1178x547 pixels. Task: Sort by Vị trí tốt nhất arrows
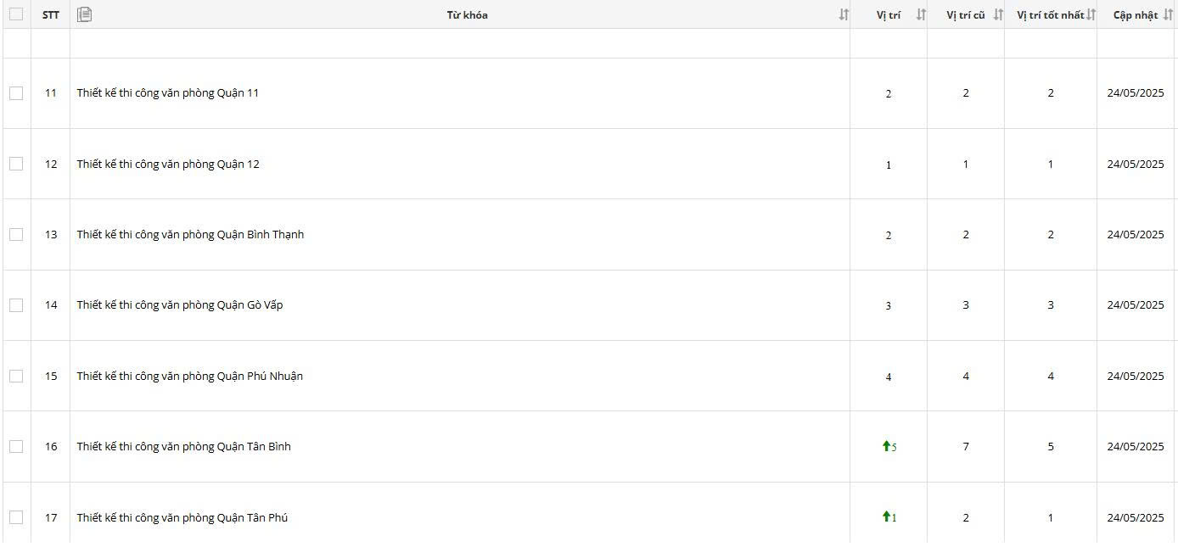tap(1091, 14)
